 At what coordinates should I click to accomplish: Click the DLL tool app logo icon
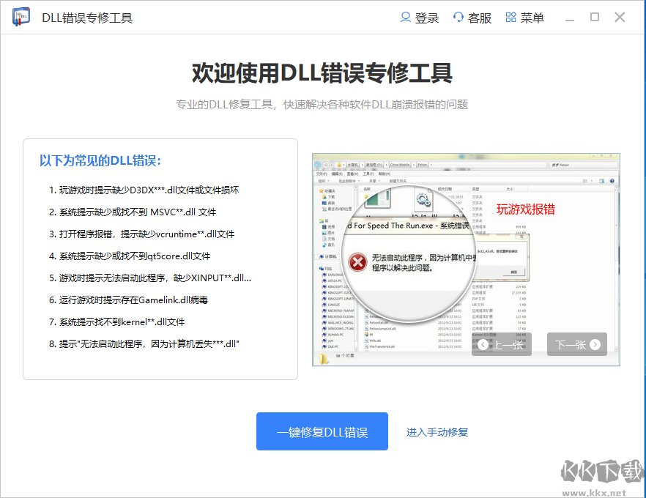(x=21, y=17)
